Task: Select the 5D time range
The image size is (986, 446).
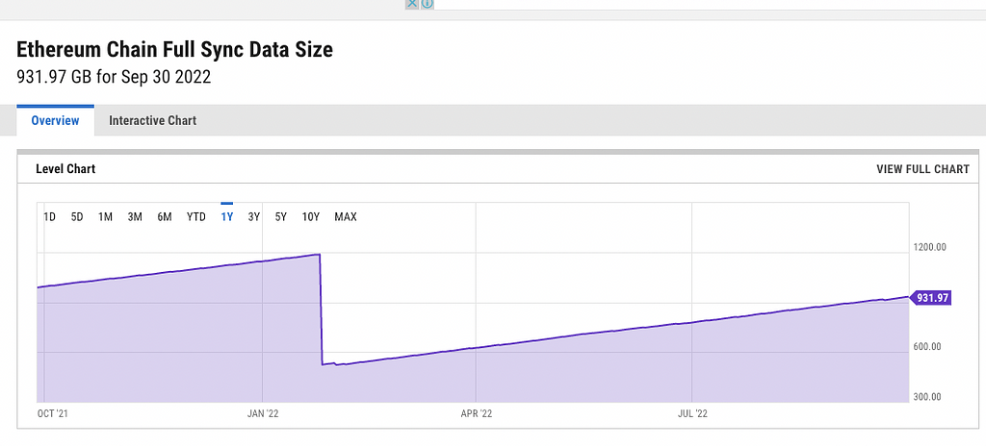Action: pyautogui.click(x=77, y=217)
